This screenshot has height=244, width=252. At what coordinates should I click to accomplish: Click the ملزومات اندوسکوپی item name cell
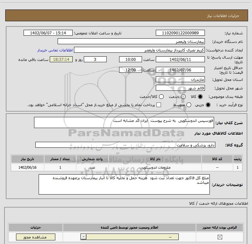tap(155, 167)
